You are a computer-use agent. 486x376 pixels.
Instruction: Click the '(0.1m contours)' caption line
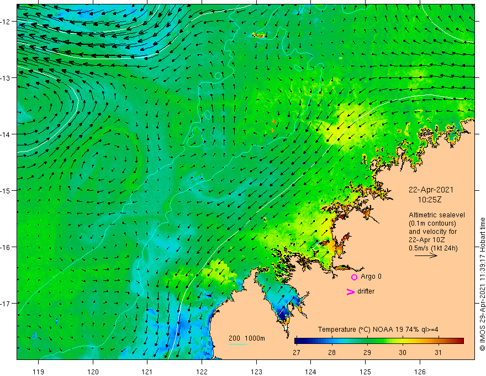[x=432, y=223]
